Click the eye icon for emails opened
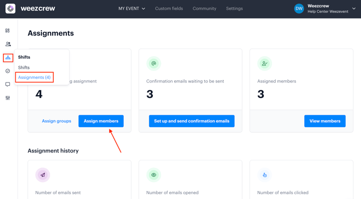The image size is (361, 199). (153, 175)
